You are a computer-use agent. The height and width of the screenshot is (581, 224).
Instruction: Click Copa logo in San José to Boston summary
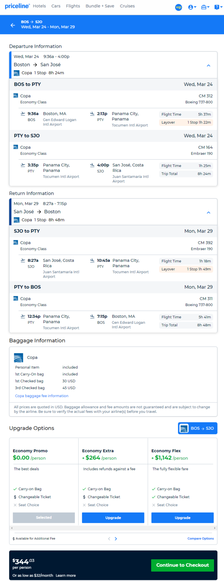[16, 220]
